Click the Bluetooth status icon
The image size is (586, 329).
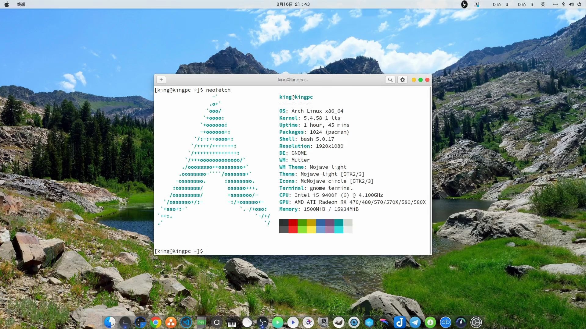click(563, 4)
